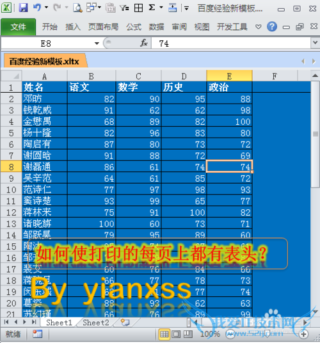This screenshot has height=343, width=320.
Task: Switch to Page Break Preview icon
Action: (x=188, y=334)
